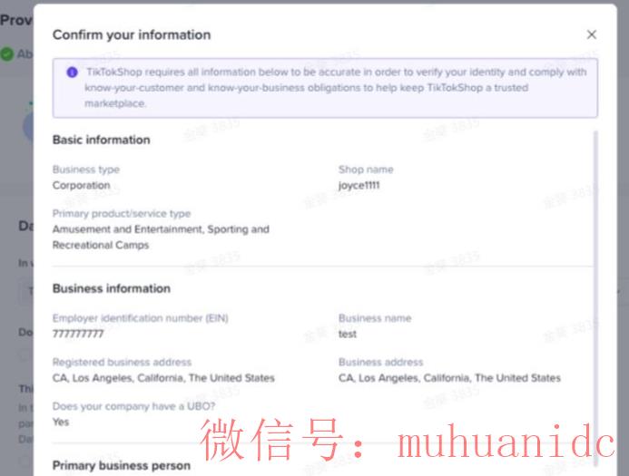The image size is (629, 476).
Task: Click the green check icon behind dialog
Action: click(x=7, y=54)
